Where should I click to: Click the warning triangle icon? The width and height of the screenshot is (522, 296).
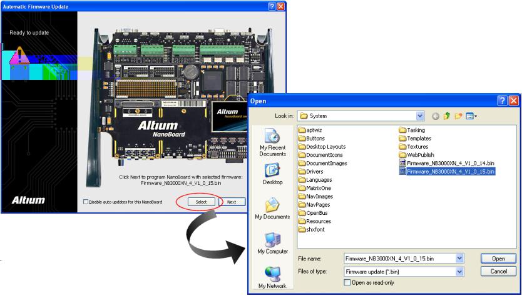[19, 55]
